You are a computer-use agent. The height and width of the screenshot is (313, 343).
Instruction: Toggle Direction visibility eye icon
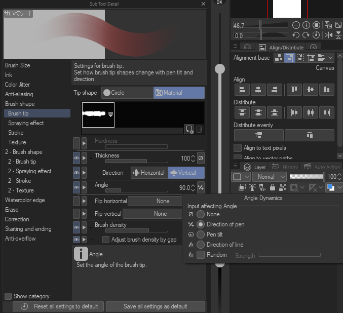pyautogui.click(x=77, y=173)
